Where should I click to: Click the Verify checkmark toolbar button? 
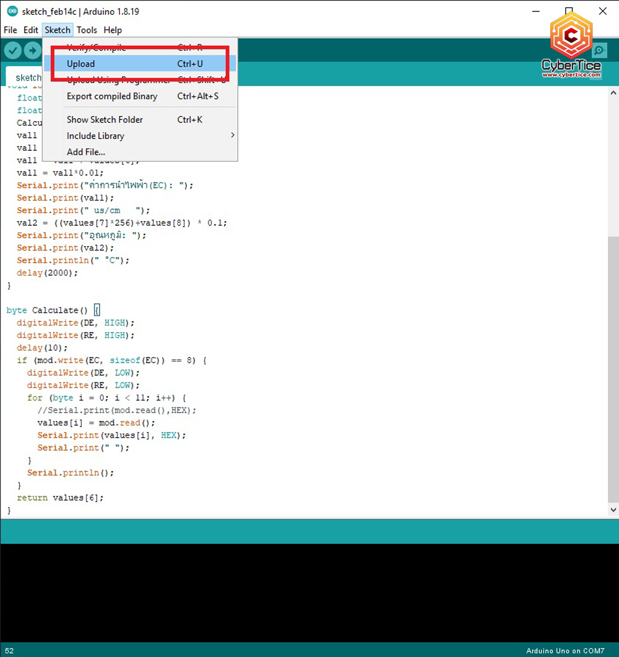[x=13, y=50]
